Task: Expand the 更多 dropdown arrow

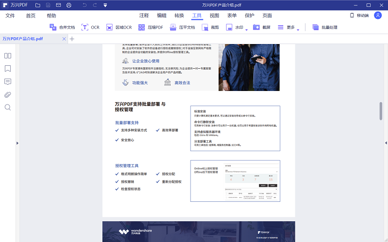Action: tap(298, 30)
